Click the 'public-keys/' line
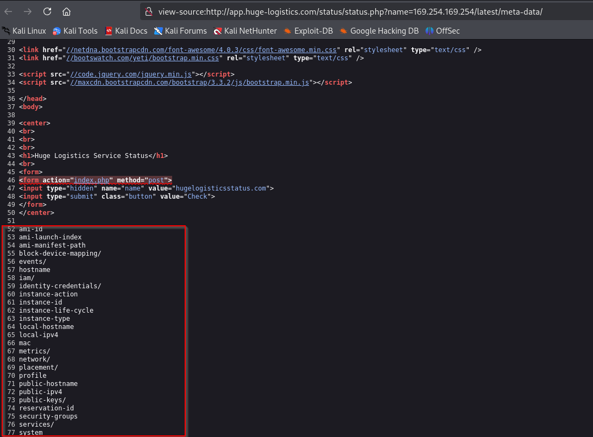Image resolution: width=593 pixels, height=437 pixels. pos(42,400)
